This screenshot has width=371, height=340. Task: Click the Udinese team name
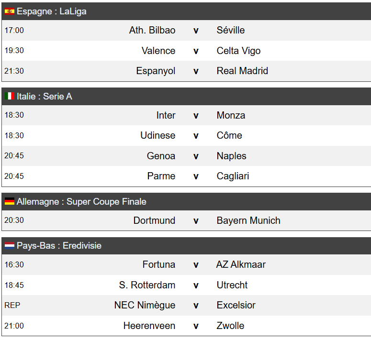[158, 135]
